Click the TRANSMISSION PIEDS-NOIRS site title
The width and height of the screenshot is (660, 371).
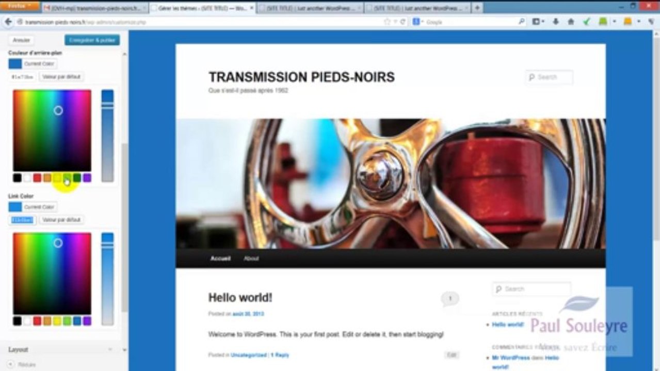(301, 77)
